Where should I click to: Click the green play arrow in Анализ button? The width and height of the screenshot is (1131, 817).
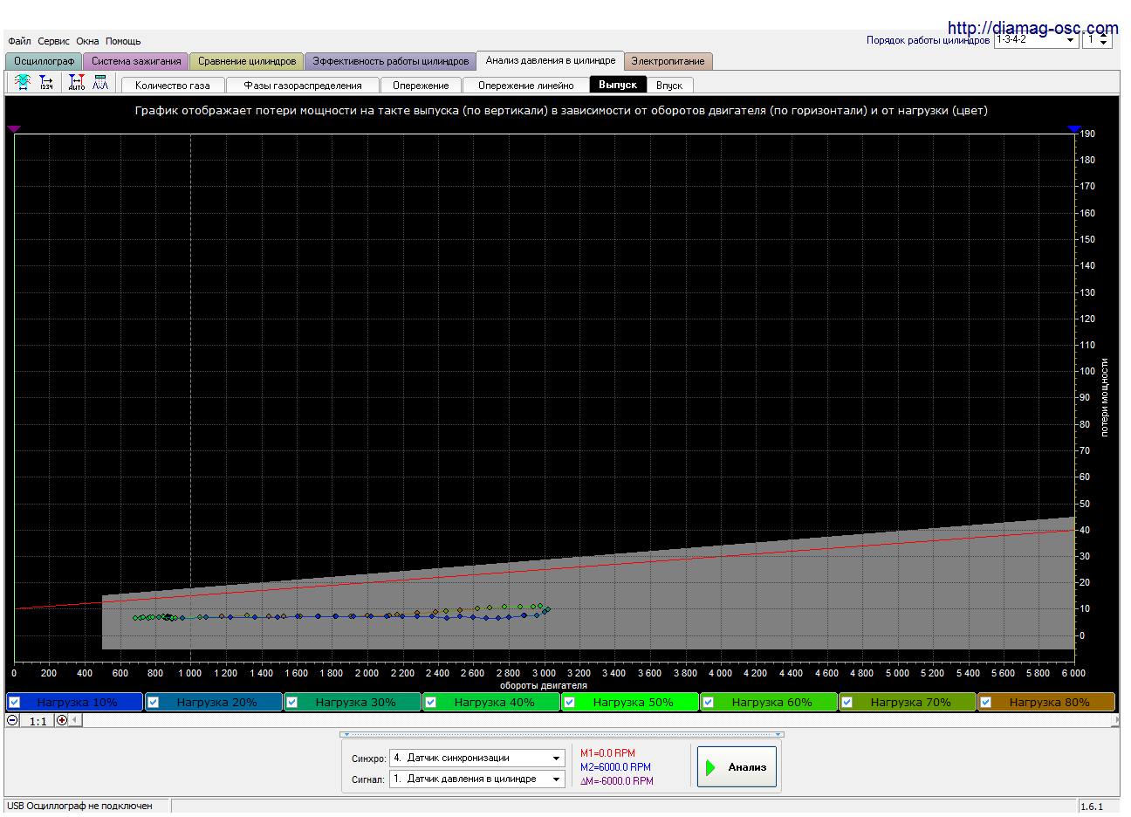(x=711, y=767)
